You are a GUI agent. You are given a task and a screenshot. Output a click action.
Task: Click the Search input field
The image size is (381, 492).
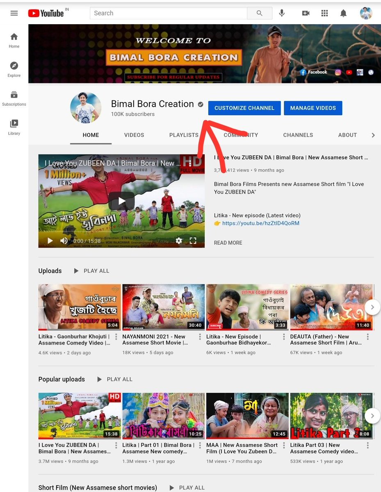click(x=169, y=13)
